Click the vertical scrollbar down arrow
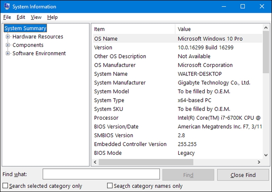The image size is (272, 192). [266, 155]
